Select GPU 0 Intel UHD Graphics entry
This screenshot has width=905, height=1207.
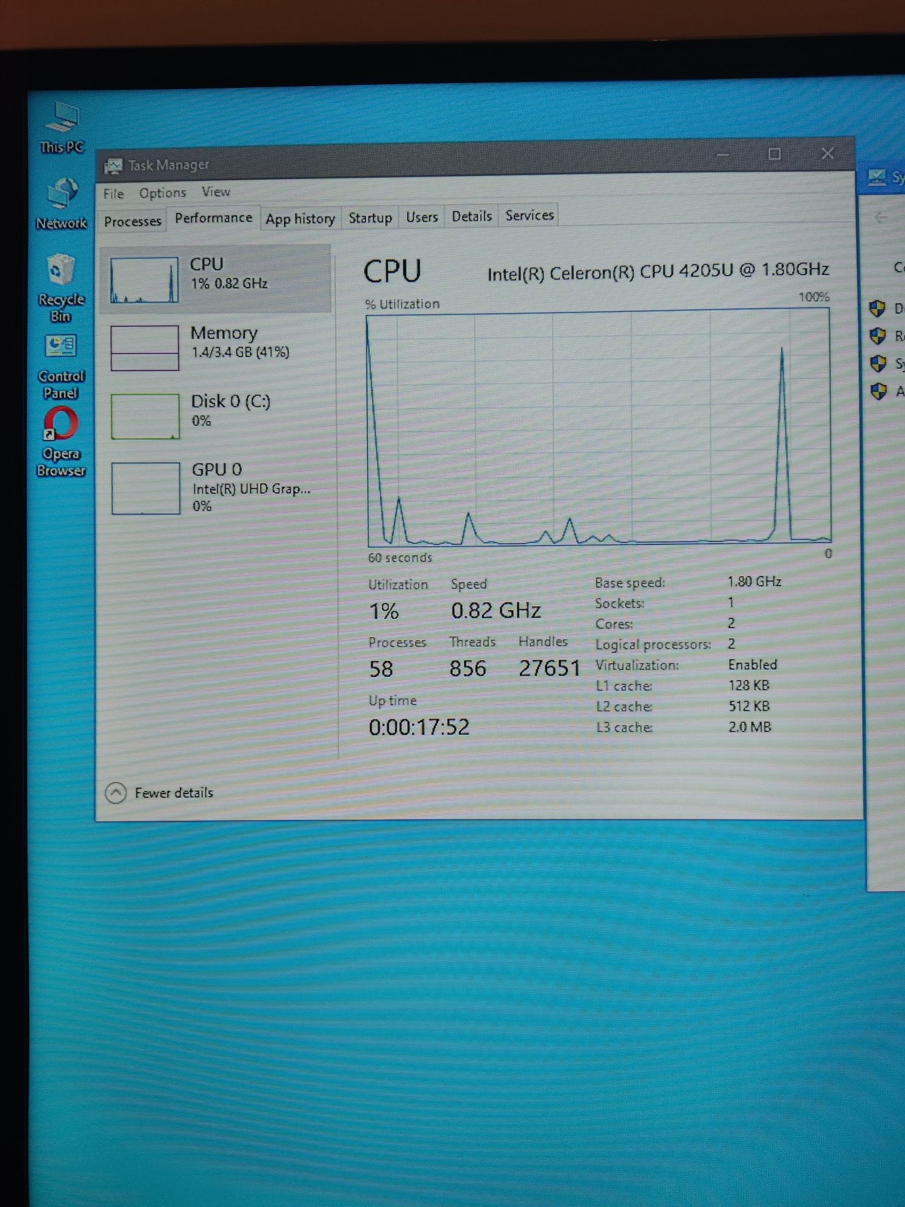216,488
